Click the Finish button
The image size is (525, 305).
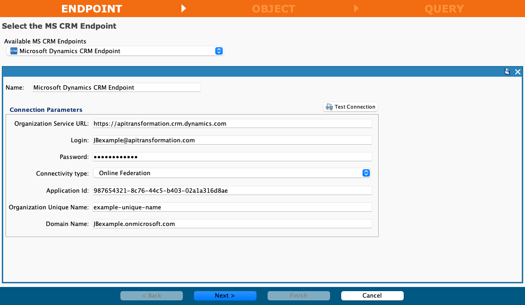299,296
